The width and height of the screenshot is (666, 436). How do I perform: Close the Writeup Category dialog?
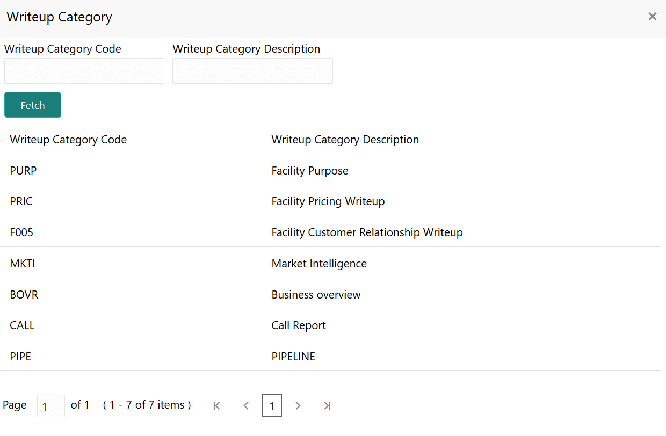[x=653, y=17]
